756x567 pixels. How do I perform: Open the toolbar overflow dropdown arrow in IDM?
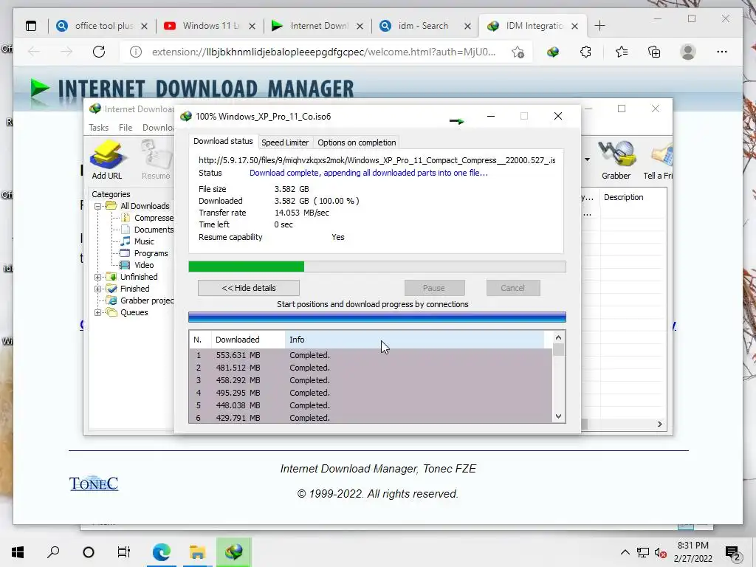pyautogui.click(x=587, y=159)
